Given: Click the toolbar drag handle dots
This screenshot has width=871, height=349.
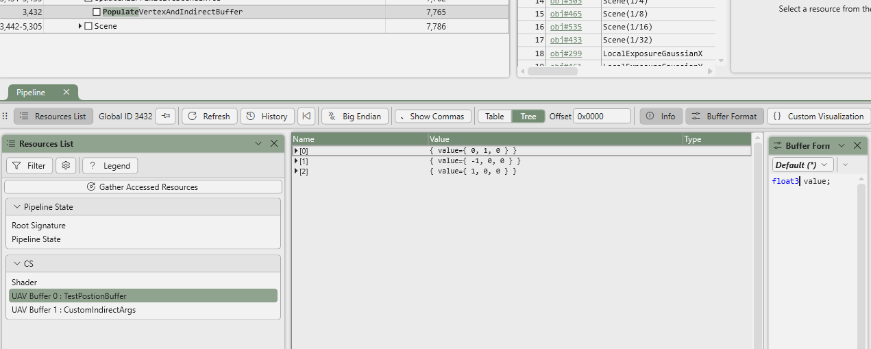Looking at the screenshot, I should click(5, 117).
